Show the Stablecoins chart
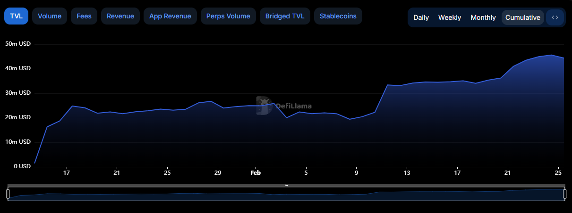 click(x=338, y=16)
